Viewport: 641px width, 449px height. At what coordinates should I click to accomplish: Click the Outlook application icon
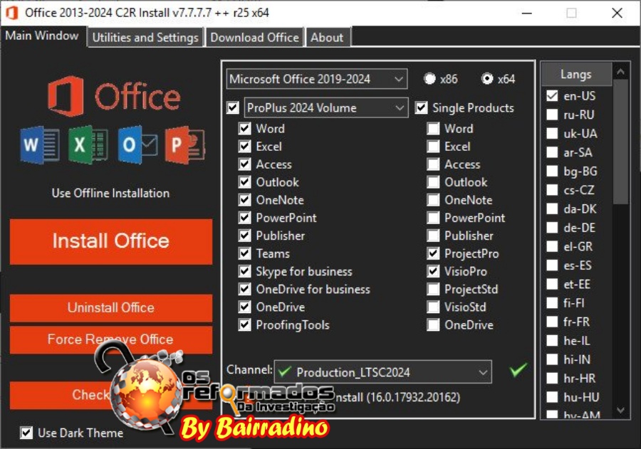pos(137,145)
